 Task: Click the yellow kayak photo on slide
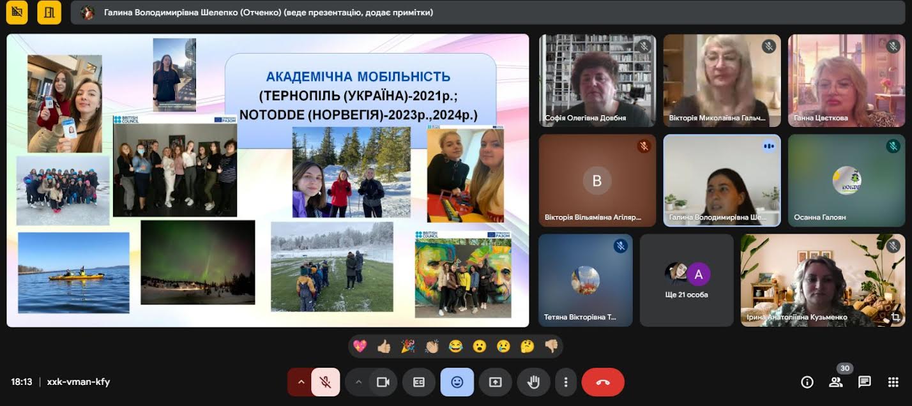pos(73,273)
